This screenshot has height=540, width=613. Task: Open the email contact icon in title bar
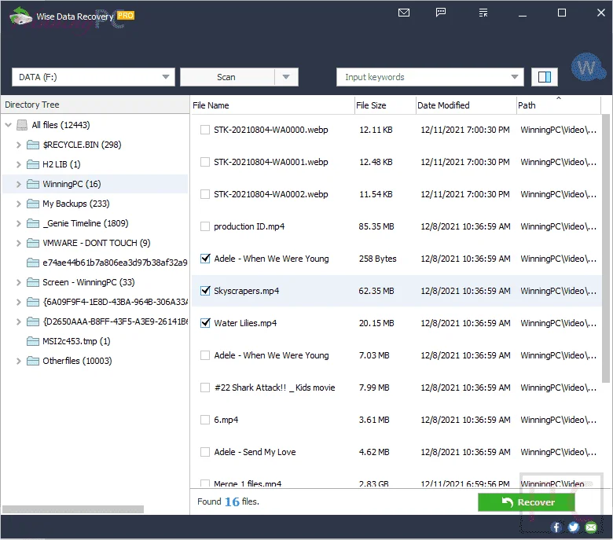tap(404, 13)
